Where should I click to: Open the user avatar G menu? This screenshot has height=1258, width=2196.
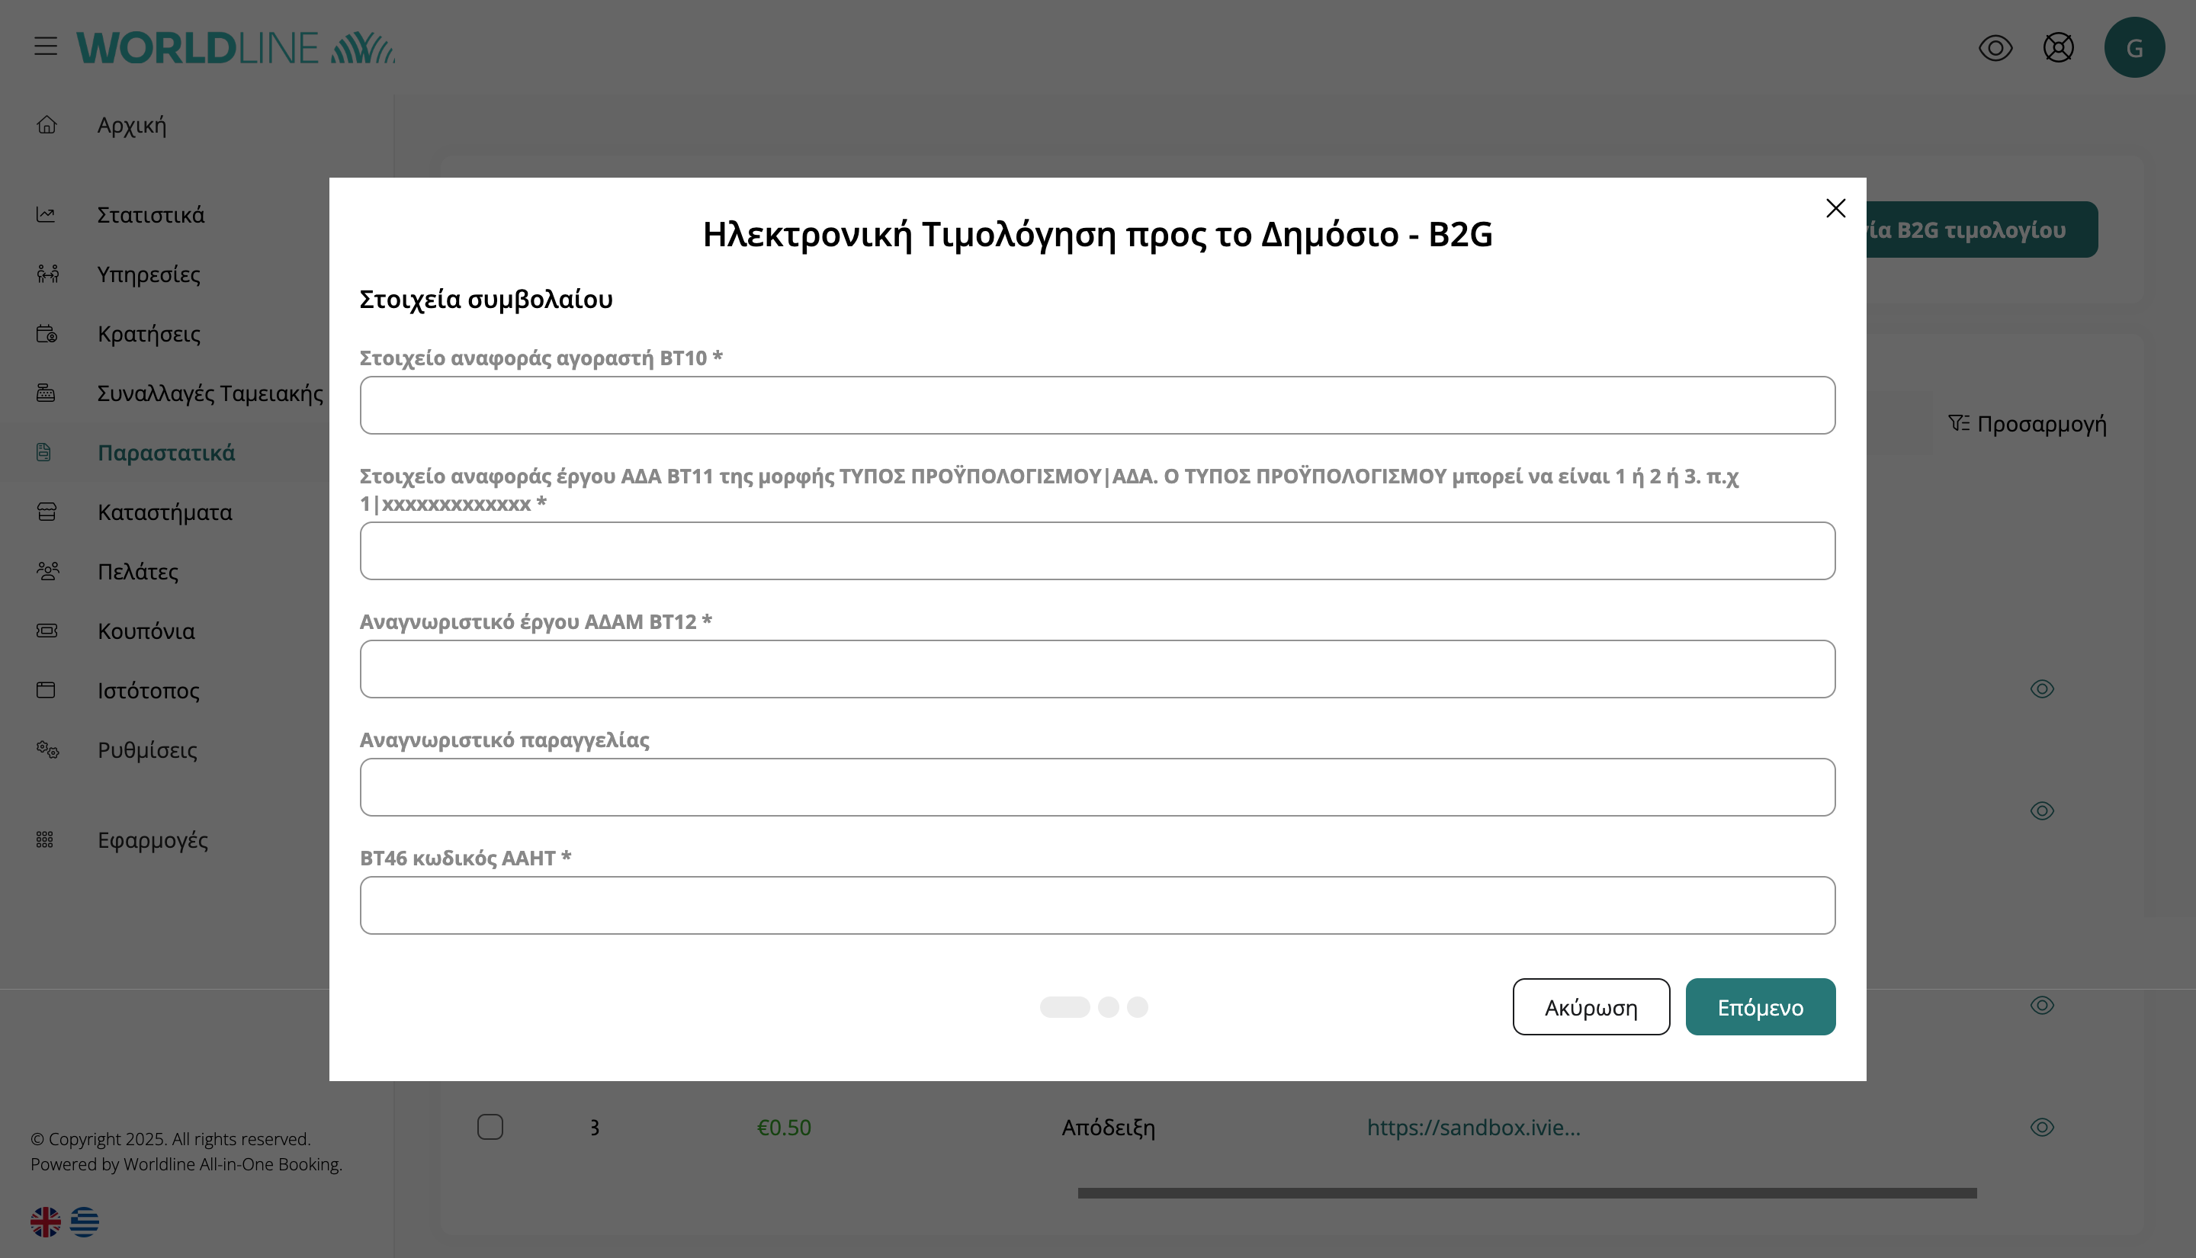tap(2133, 47)
